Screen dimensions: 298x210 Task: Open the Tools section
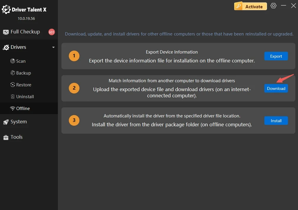pyautogui.click(x=29, y=137)
